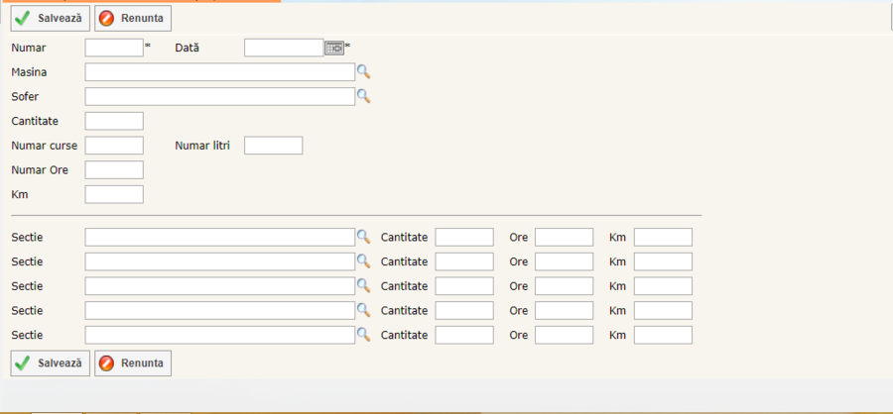Open lookup for the second Sectie row
The width and height of the screenshot is (893, 414).
pyautogui.click(x=363, y=261)
